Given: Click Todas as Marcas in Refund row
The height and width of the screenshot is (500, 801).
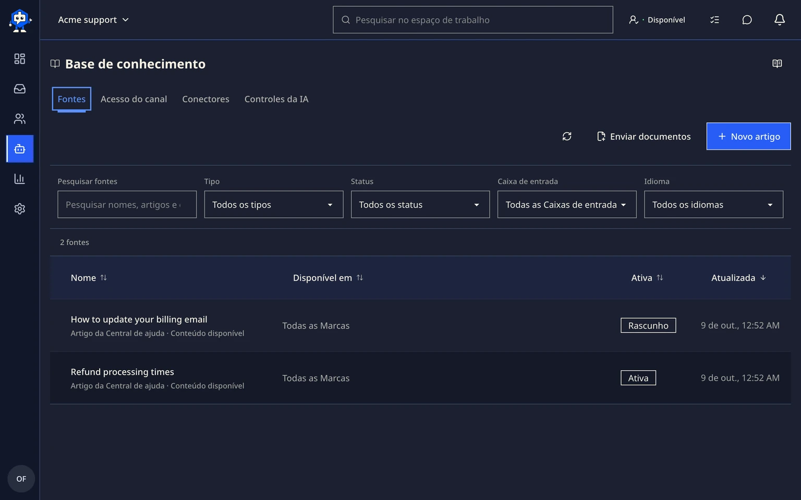Looking at the screenshot, I should point(316,378).
